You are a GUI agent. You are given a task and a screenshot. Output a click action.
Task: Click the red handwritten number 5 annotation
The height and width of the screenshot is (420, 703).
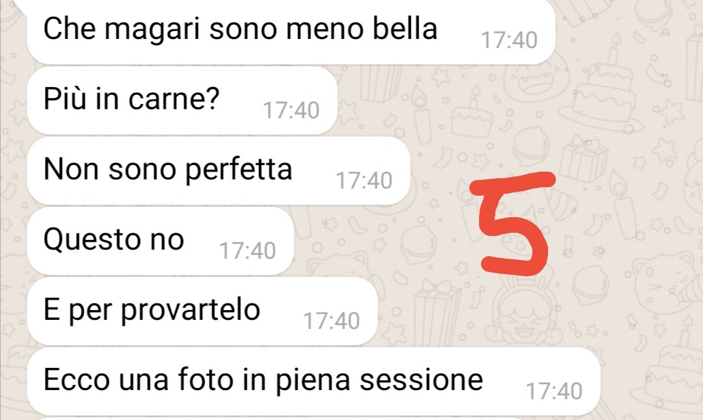click(x=514, y=223)
